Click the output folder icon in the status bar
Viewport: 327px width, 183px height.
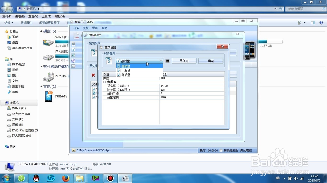click(73, 150)
